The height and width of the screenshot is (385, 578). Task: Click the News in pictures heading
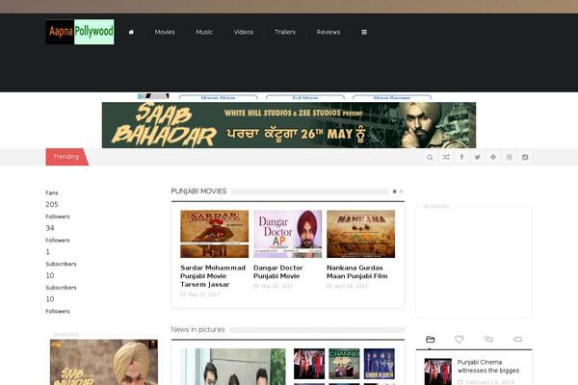coord(197,329)
